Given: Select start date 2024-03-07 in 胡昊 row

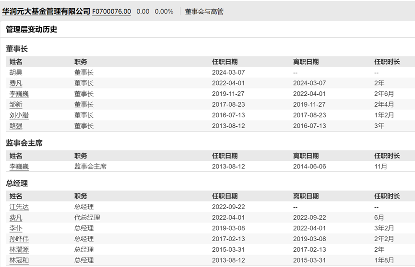Looking at the screenshot, I should point(228,72).
